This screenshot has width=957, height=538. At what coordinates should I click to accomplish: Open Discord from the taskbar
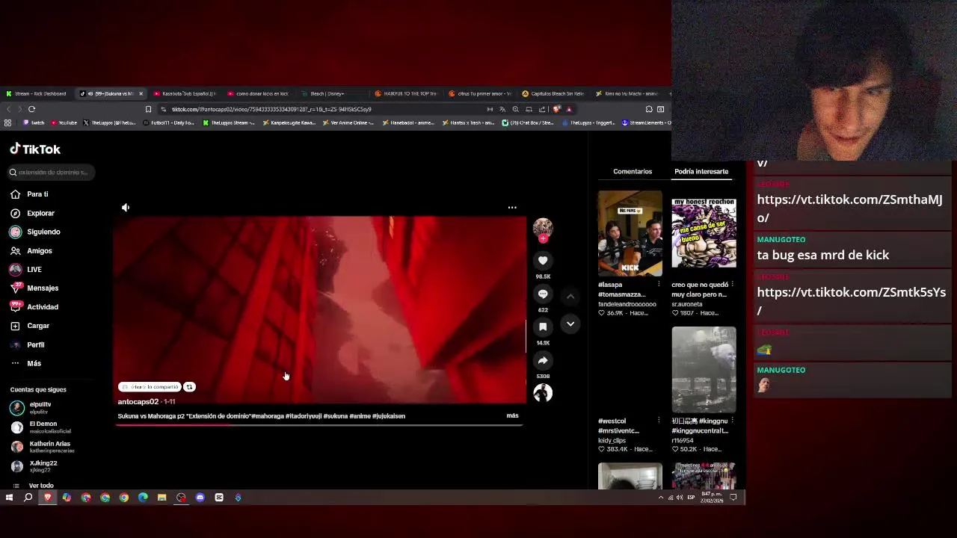[x=200, y=498]
